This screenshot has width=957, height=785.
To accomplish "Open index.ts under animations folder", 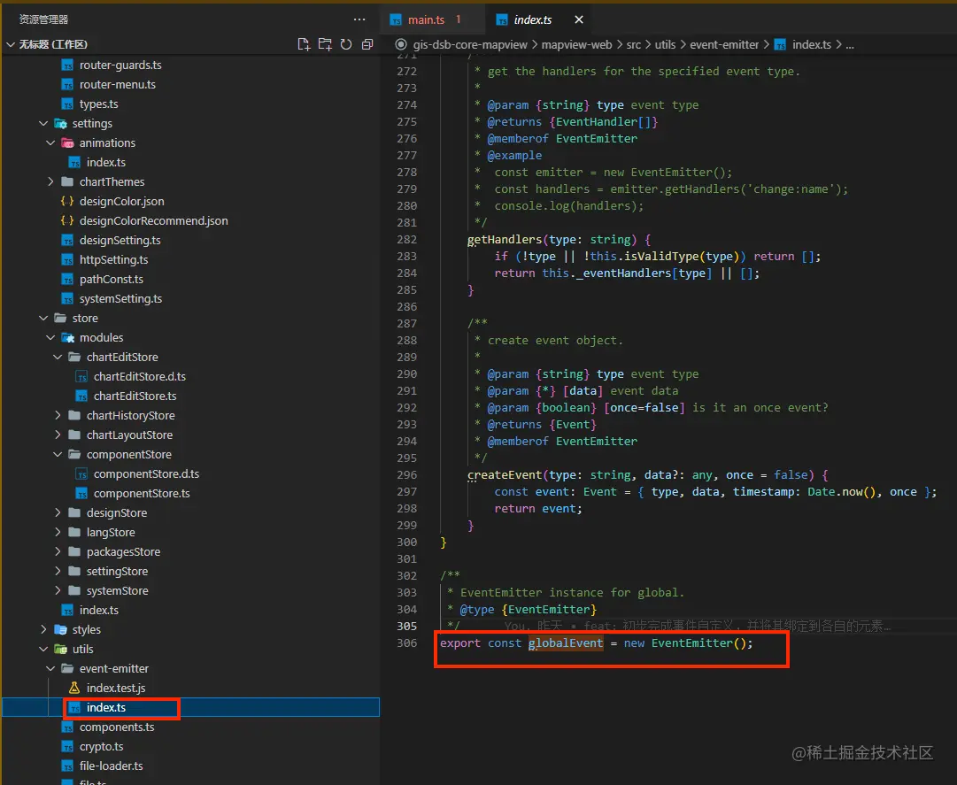I will (106, 162).
